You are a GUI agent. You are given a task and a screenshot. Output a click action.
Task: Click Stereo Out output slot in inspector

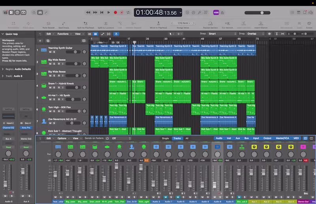point(26,139)
